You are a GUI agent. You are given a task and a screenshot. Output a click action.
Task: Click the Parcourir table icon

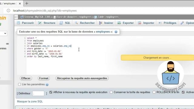(x=18, y=23)
